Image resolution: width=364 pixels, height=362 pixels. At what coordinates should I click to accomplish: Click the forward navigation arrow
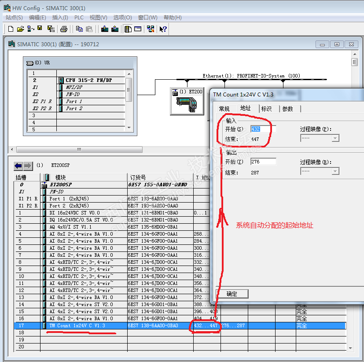point(28,166)
